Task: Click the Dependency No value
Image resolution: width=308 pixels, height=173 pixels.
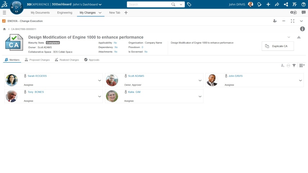Action: [x=116, y=47]
